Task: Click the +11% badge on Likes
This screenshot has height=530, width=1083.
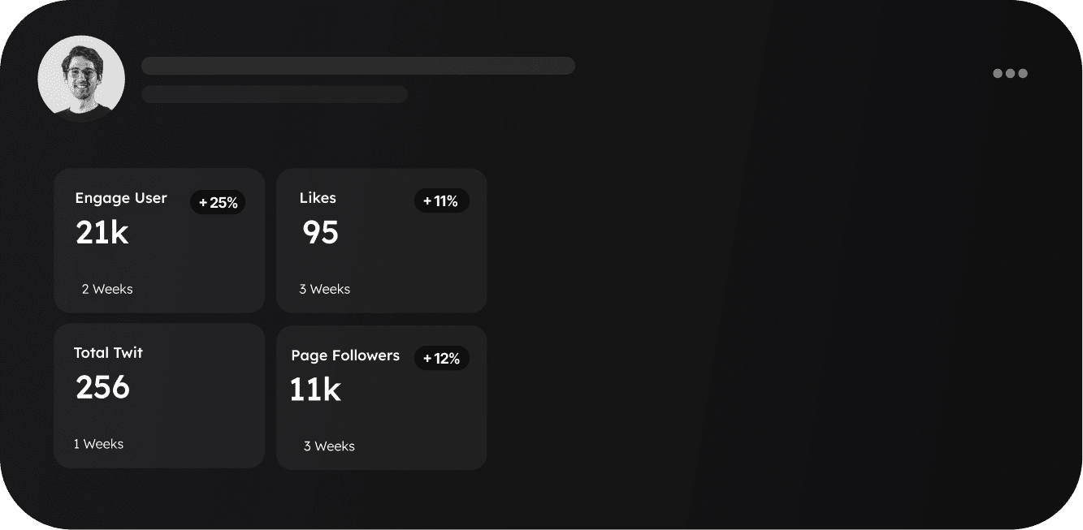Action: (442, 200)
